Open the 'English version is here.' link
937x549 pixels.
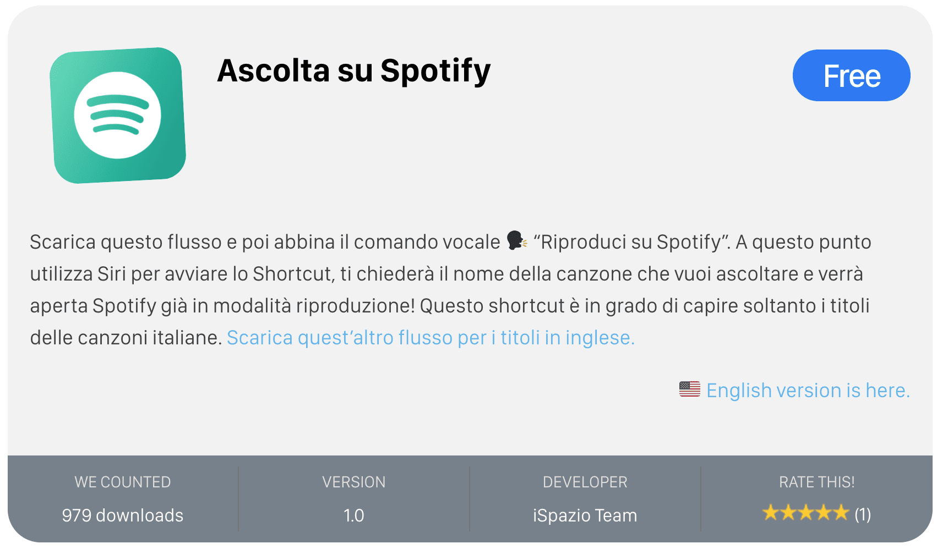pyautogui.click(x=808, y=390)
